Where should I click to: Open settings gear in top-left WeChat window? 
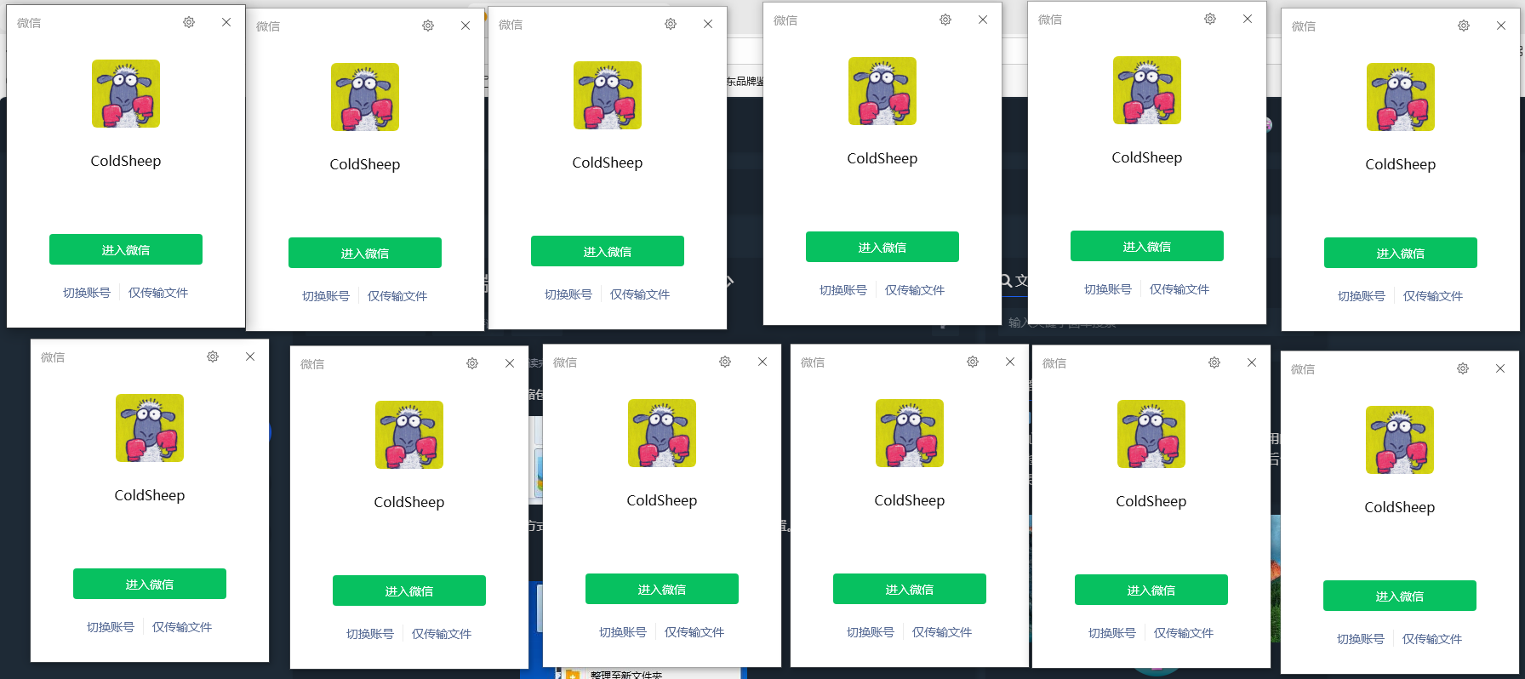pos(189,22)
